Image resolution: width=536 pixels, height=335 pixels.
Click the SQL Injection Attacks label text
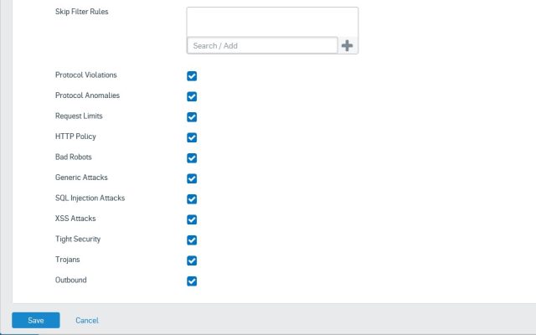(x=90, y=198)
